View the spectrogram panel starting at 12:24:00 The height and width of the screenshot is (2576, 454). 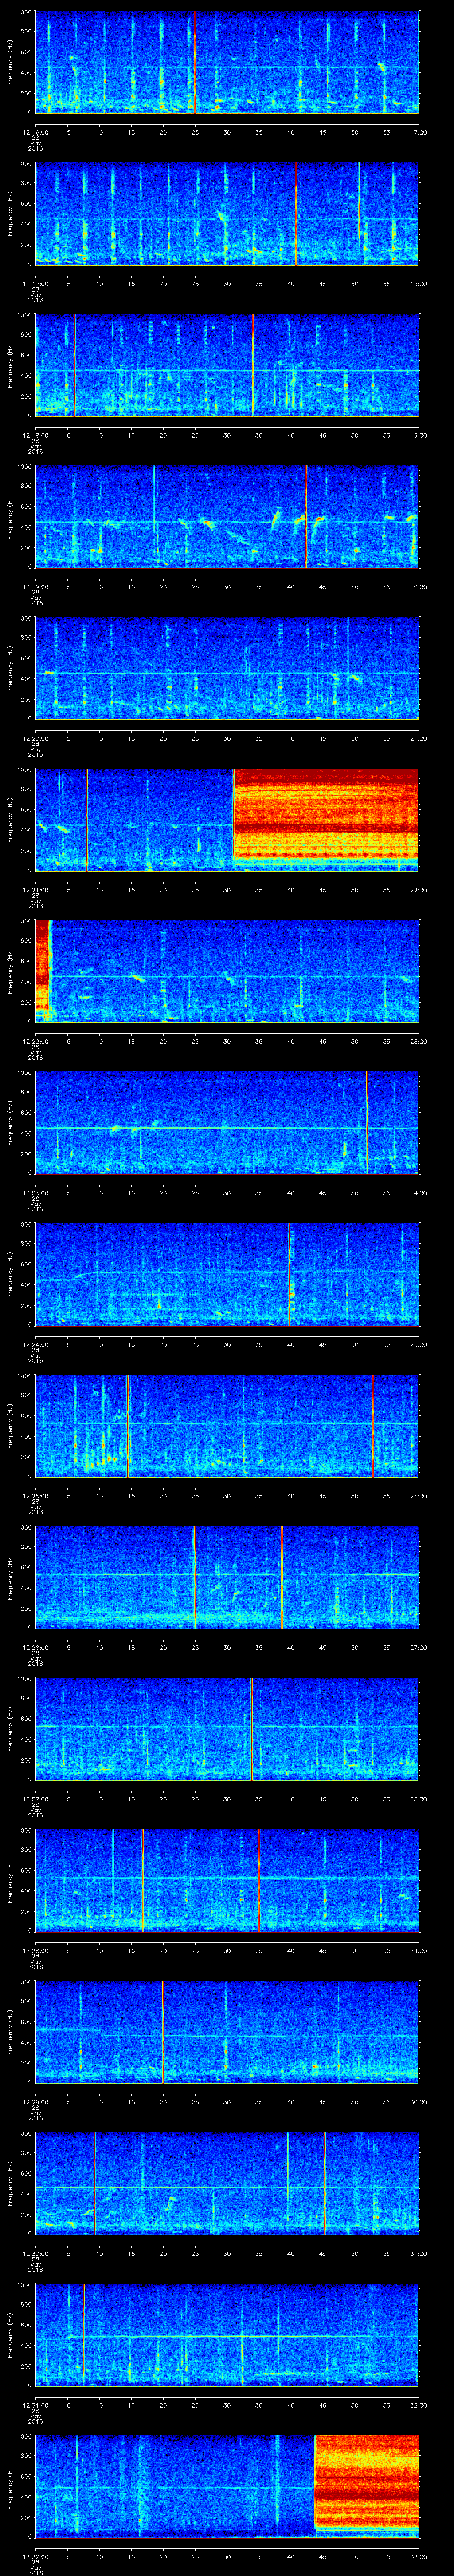tap(227, 1274)
